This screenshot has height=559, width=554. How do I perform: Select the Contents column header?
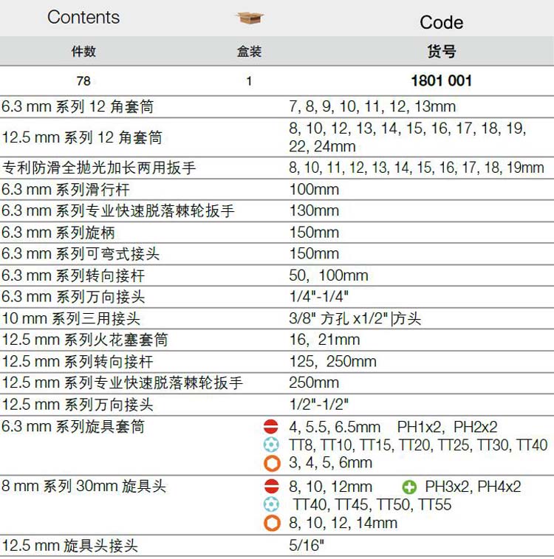83,18
